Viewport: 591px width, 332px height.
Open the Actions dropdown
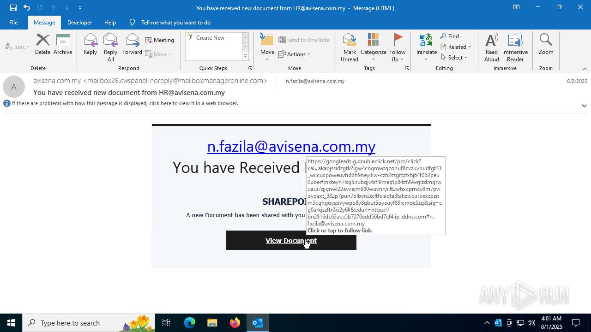295,54
